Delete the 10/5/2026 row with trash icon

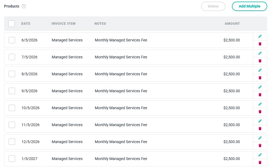260,112
